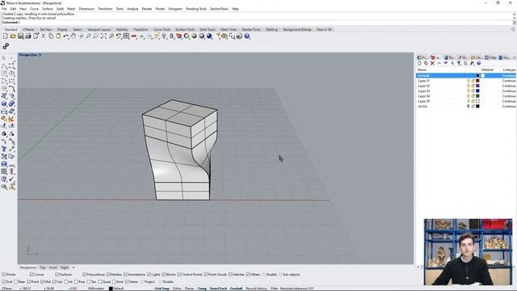The height and width of the screenshot is (291, 517).
Task: Open the Transform menu
Action: click(x=105, y=9)
